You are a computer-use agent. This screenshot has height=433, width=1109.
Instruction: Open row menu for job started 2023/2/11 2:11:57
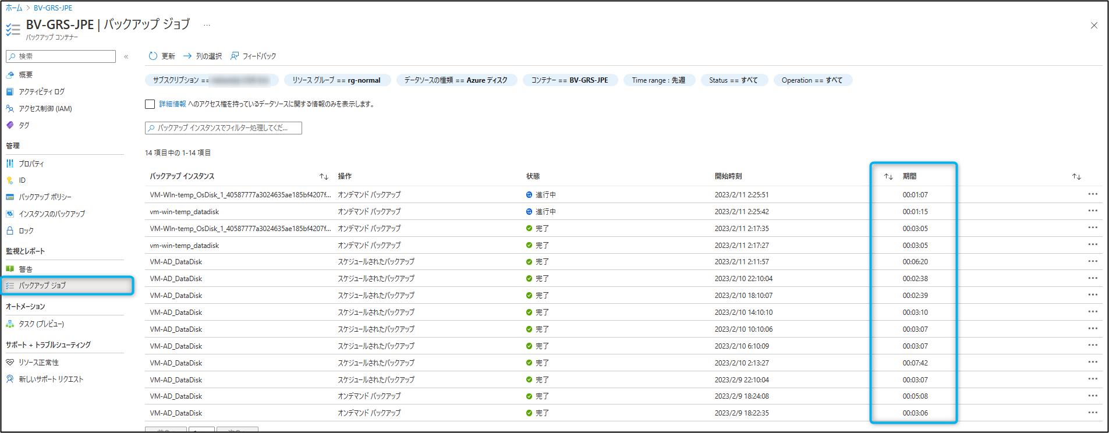coord(1093,262)
